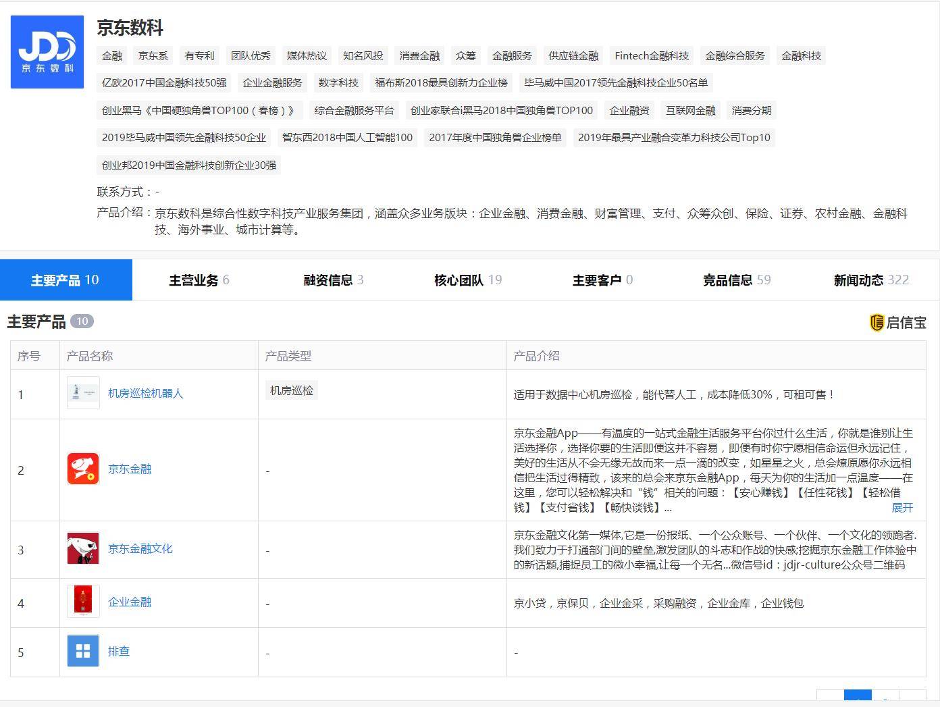
Task: Click the 京东金融 red app icon
Action: (x=83, y=469)
